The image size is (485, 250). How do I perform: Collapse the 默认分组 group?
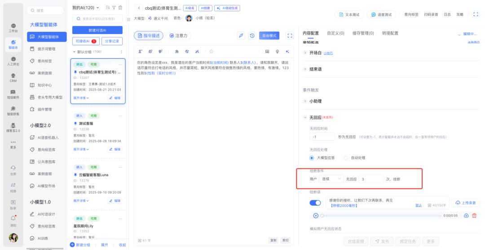point(75,52)
